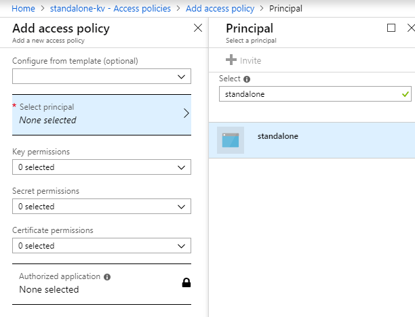Screen dimensions: 415x317
Task: Maximize the Principal blade
Action: point(391,28)
